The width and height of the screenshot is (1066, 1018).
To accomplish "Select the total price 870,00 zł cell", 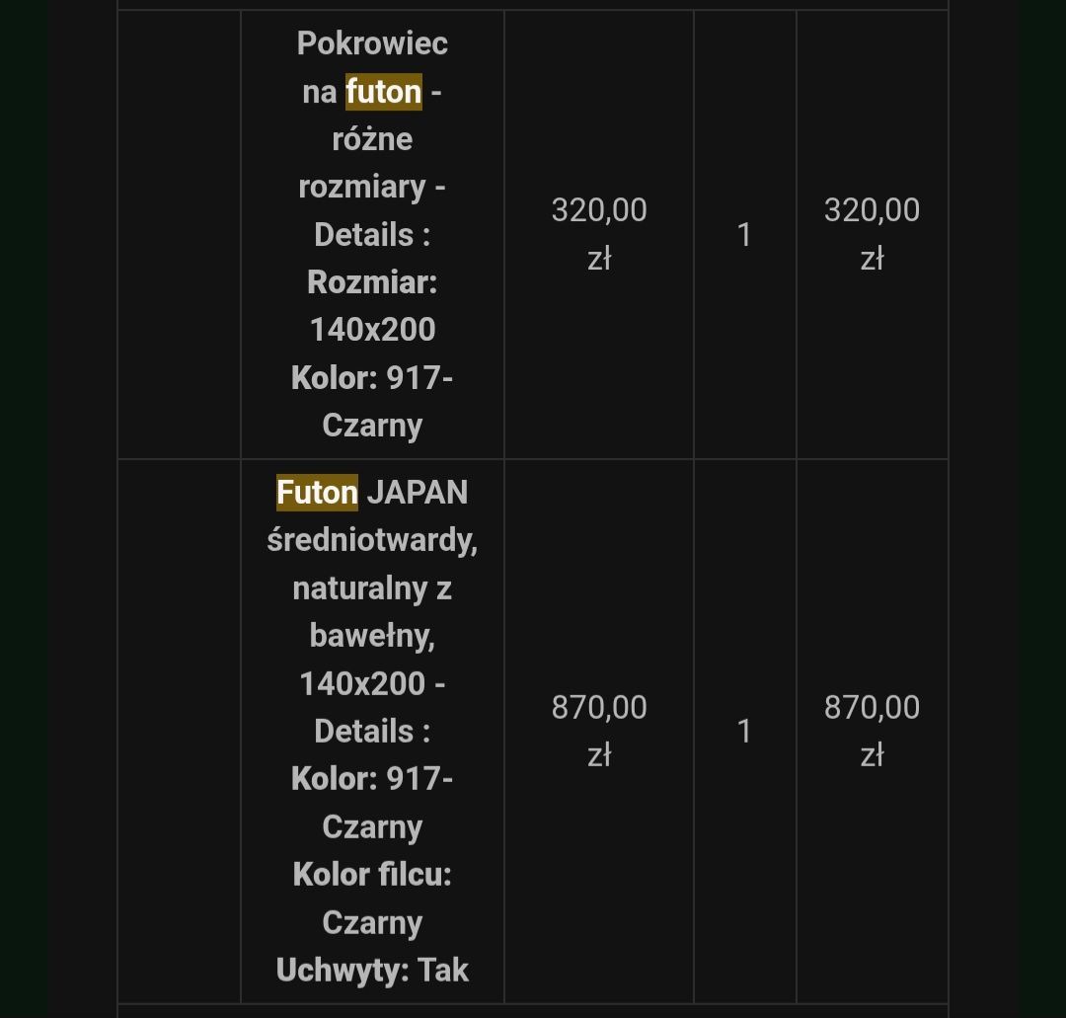I will coord(873,731).
